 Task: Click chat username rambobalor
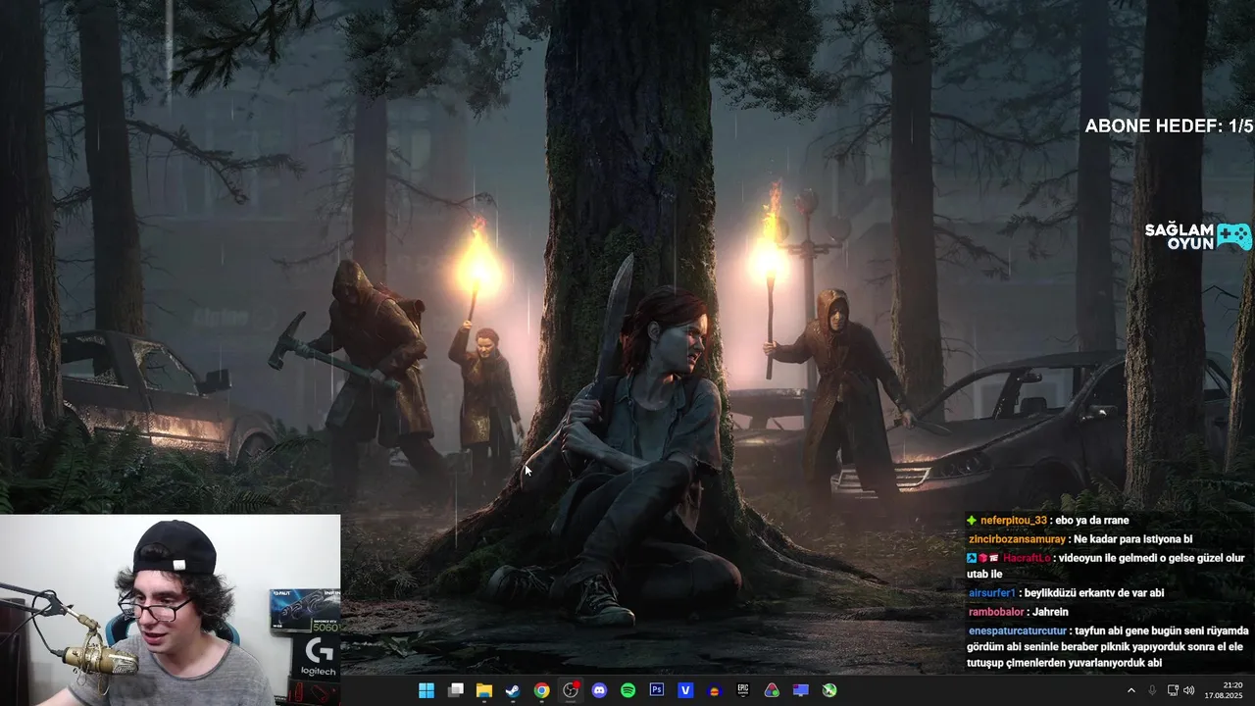tap(995, 612)
